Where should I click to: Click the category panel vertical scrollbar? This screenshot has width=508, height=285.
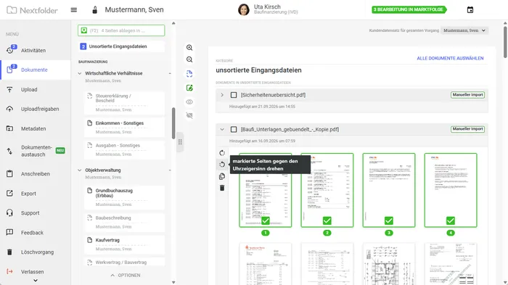(x=173, y=123)
